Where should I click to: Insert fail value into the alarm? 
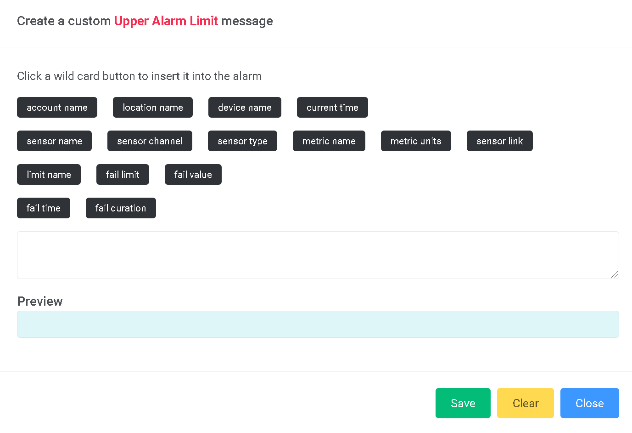pyautogui.click(x=193, y=175)
